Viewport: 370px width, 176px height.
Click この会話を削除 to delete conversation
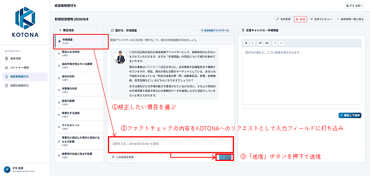click(x=123, y=157)
